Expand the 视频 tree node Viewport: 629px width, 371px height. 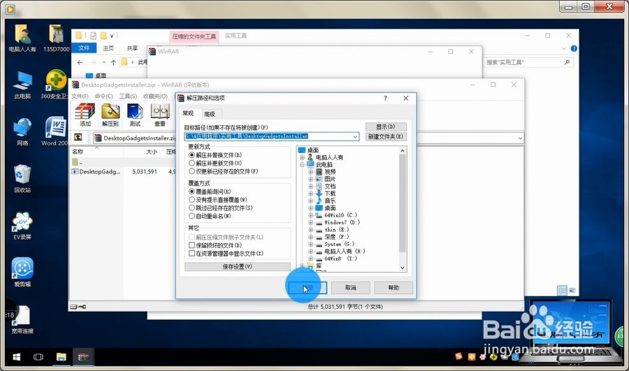(311, 172)
